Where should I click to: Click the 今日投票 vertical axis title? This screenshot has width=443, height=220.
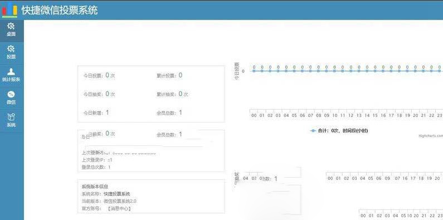[237, 71]
